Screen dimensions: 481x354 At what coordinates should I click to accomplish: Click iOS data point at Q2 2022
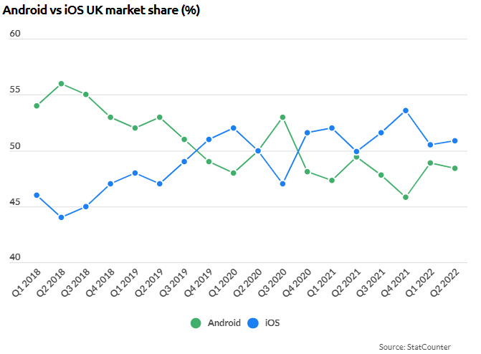coord(455,140)
